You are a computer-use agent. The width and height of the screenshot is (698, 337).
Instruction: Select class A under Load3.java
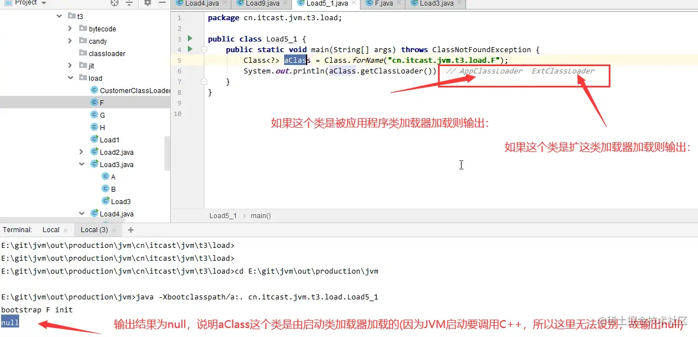click(113, 177)
